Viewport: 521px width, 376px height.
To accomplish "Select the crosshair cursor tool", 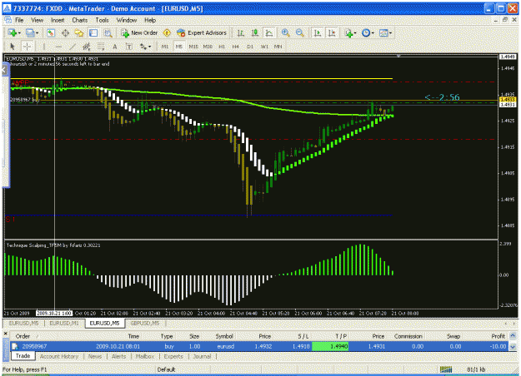I will point(28,47).
